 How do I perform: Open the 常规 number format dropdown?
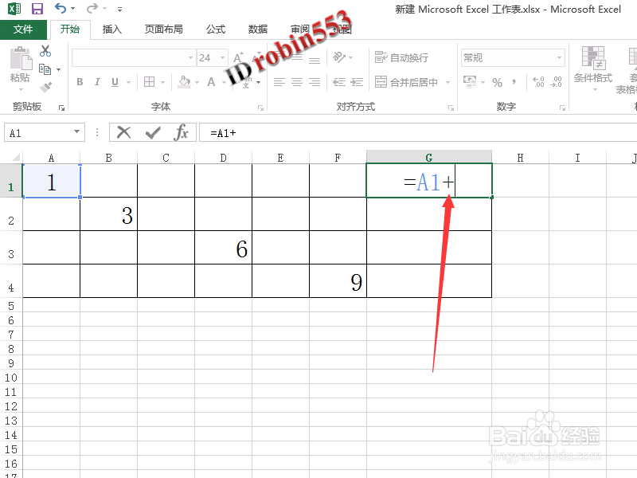[560, 57]
